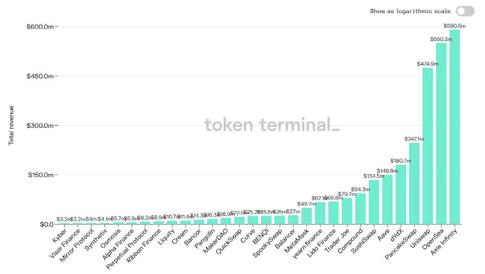Click the Axie Infinity bar
Viewport: 485px width, 274px height.
pyautogui.click(x=454, y=127)
